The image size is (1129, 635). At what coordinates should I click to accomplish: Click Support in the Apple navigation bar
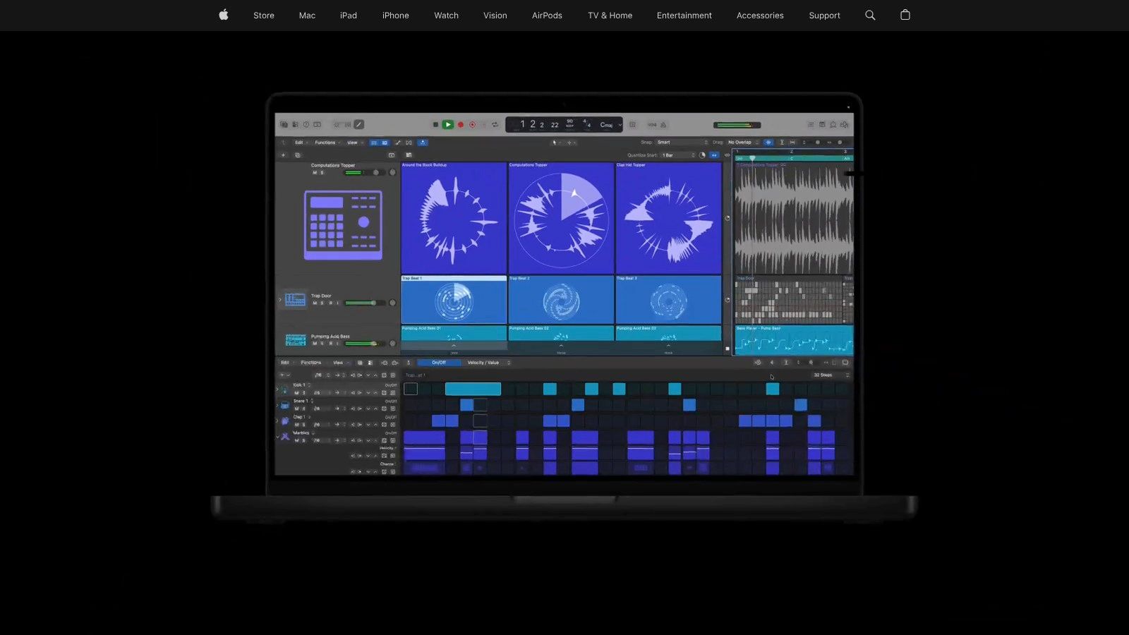(x=824, y=15)
